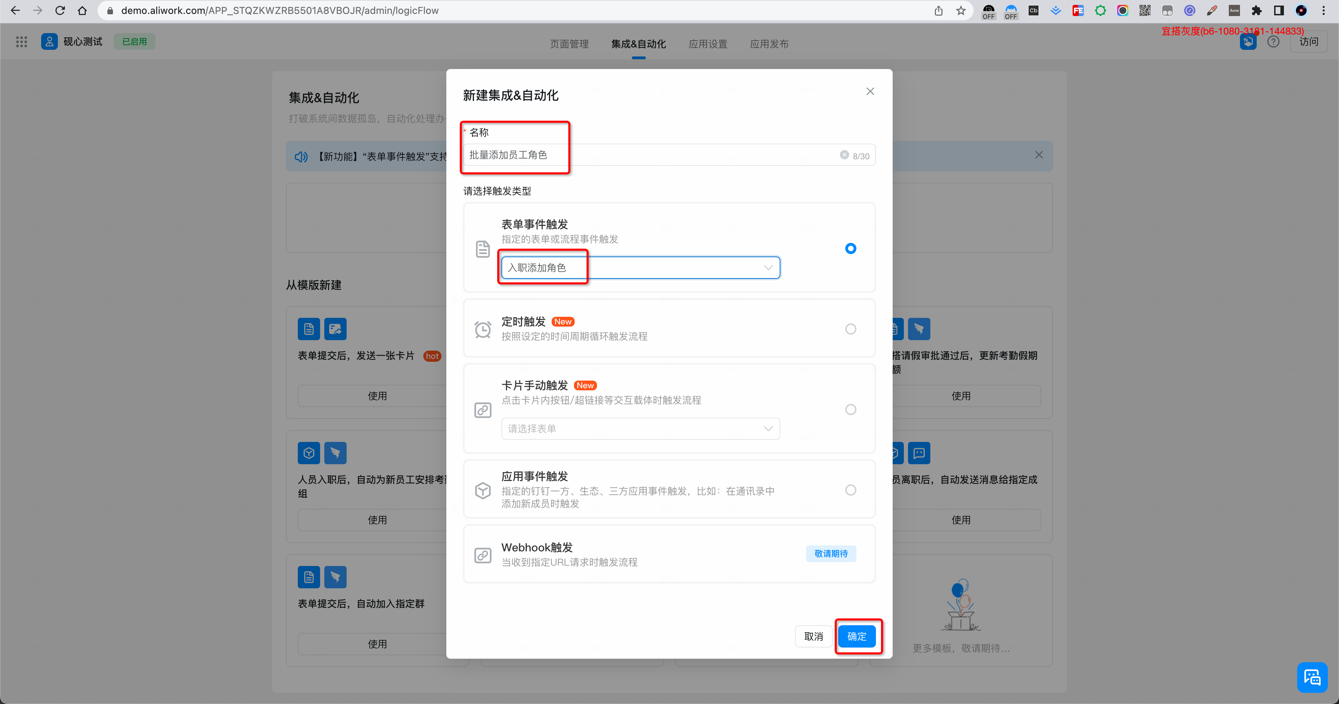1339x704 pixels.
Task: Click the apps grid launcher icon
Action: 21,41
